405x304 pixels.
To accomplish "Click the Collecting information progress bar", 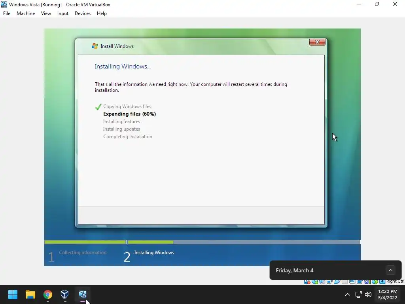I will point(85,242).
